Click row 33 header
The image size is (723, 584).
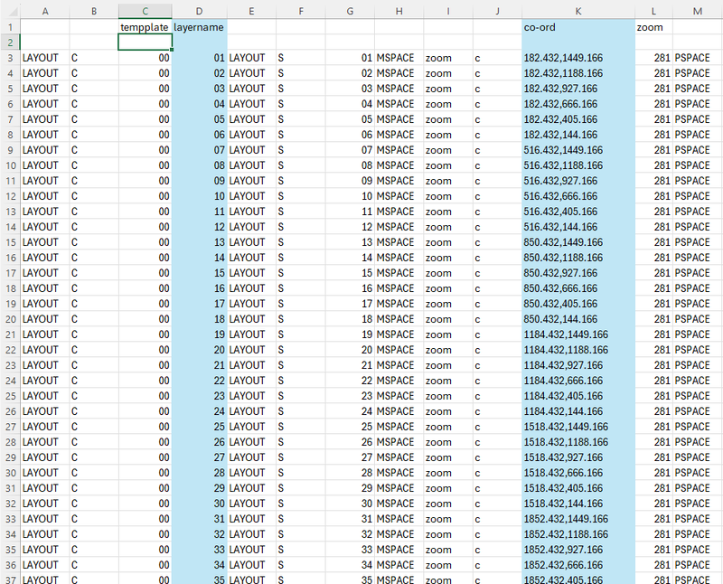tap(10, 519)
